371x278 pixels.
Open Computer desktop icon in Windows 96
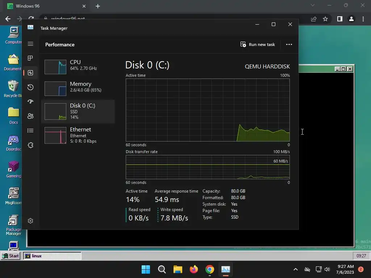[13, 35]
